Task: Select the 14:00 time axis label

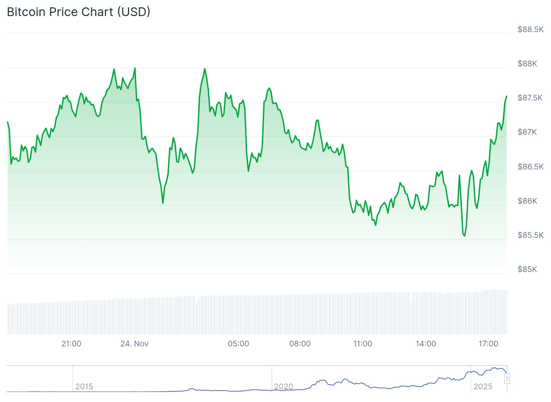Action: coord(426,344)
